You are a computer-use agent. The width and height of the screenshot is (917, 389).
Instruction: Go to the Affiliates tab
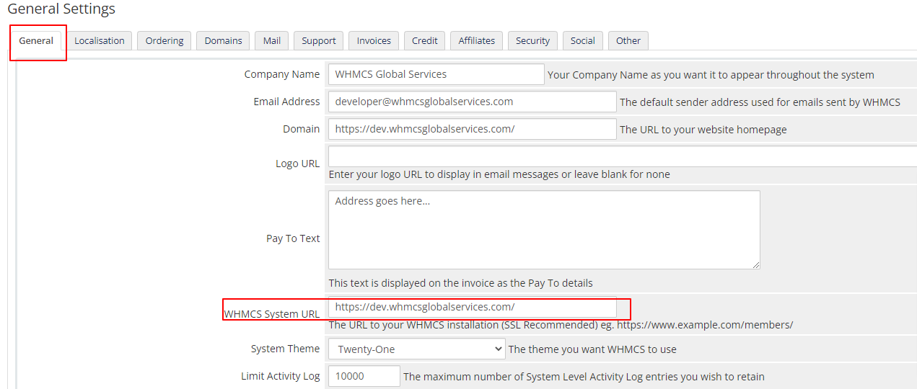click(x=477, y=41)
